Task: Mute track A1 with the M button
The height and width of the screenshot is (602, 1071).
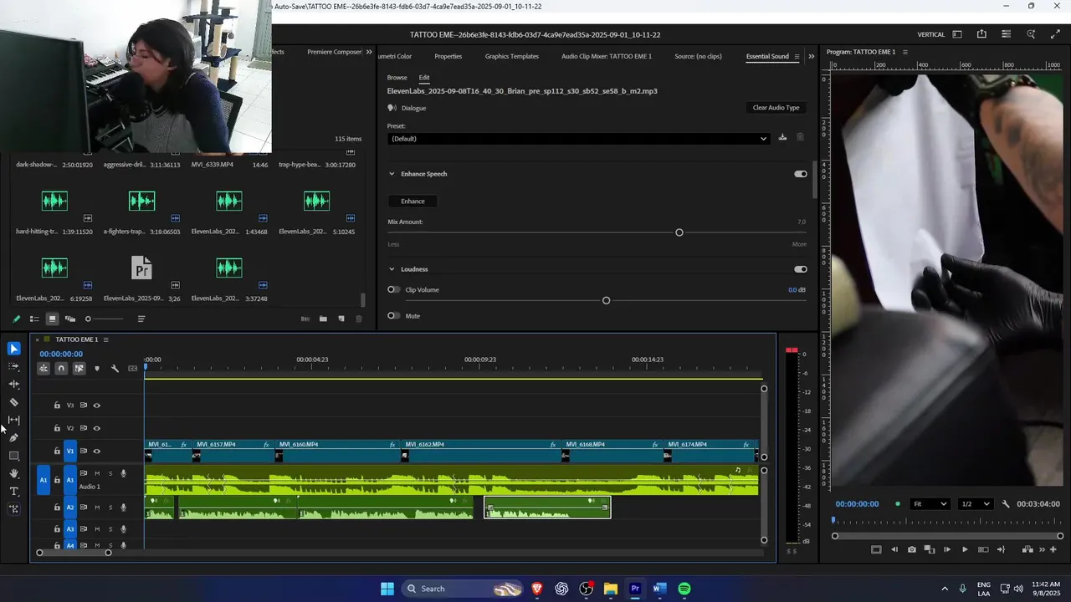Action: coord(97,474)
